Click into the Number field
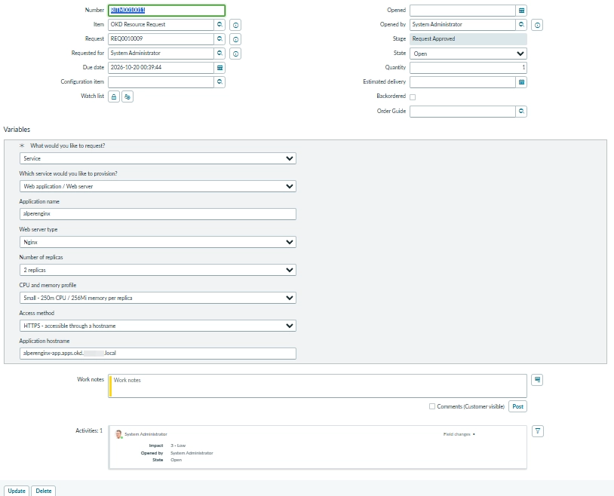Image resolution: width=614 pixels, height=496 pixels. coord(167,11)
